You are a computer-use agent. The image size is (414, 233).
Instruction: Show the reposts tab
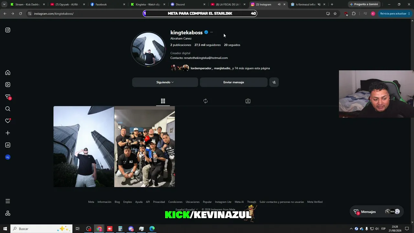click(205, 101)
